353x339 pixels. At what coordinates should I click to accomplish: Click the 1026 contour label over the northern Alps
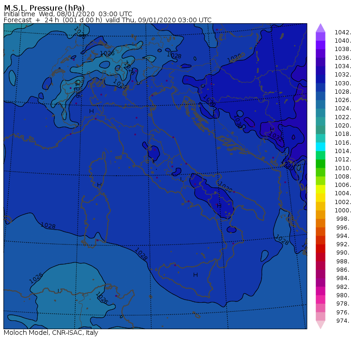click(107, 53)
